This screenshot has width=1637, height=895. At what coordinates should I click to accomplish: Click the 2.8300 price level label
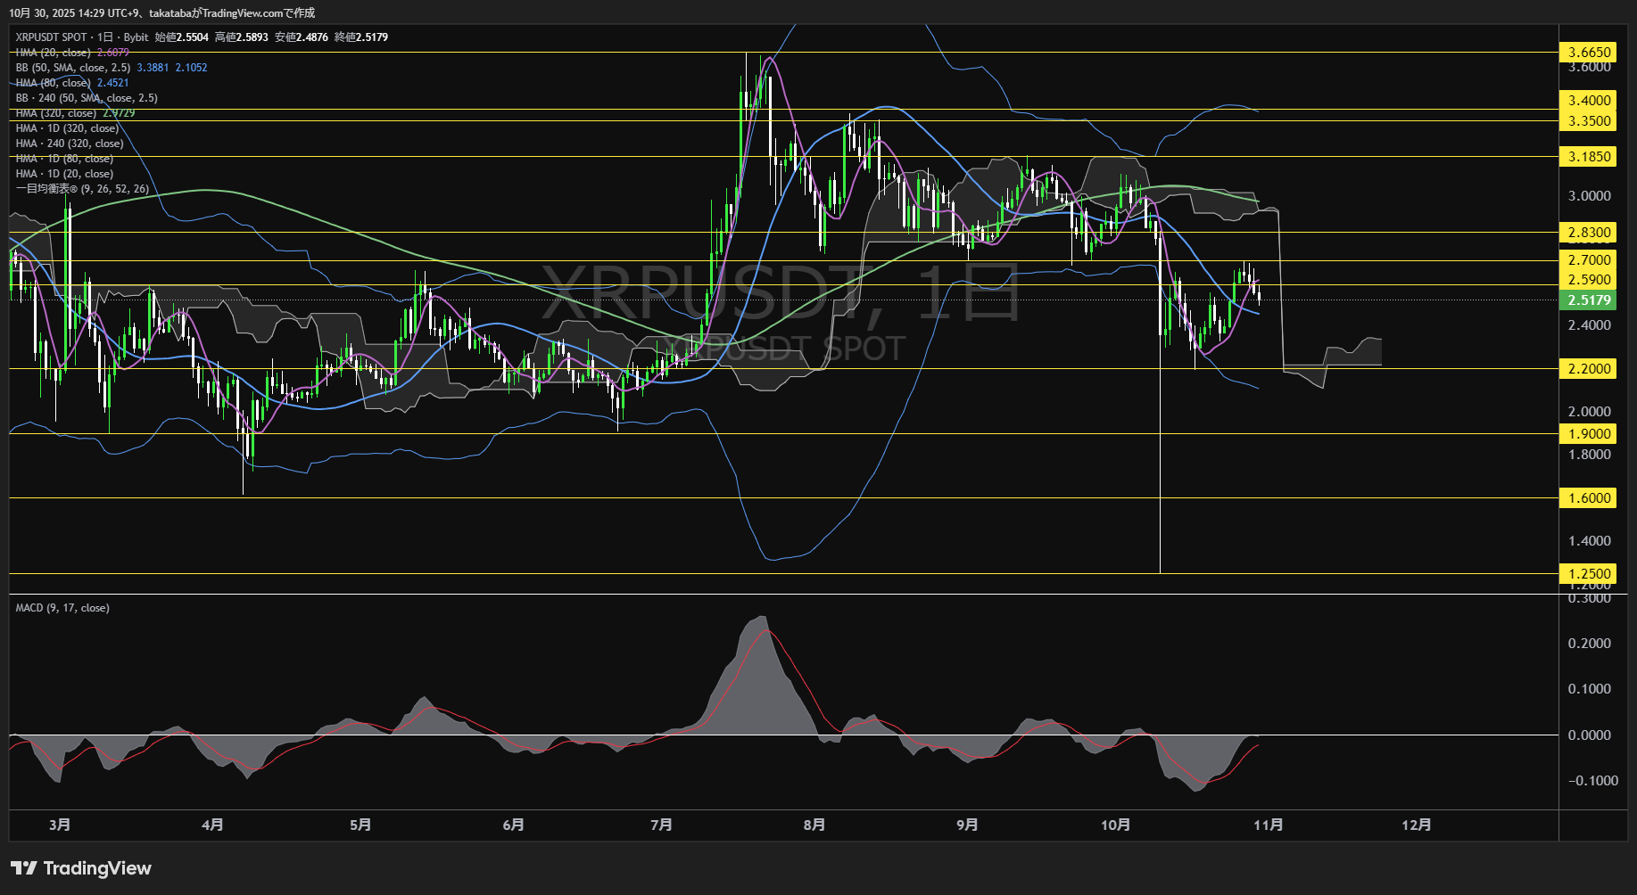pyautogui.click(x=1589, y=232)
